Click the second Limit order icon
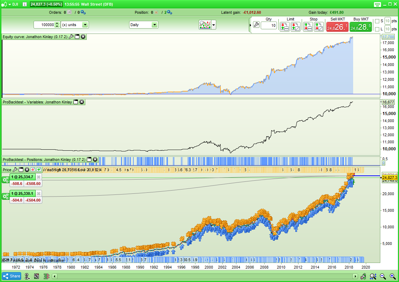 coord(295,26)
